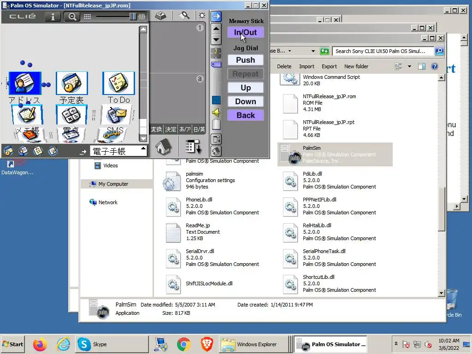Click the battery status icon
472x354 pixels.
(216, 124)
